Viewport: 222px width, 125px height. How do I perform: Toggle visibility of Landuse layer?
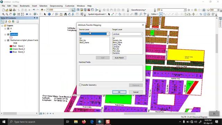pos(8,34)
